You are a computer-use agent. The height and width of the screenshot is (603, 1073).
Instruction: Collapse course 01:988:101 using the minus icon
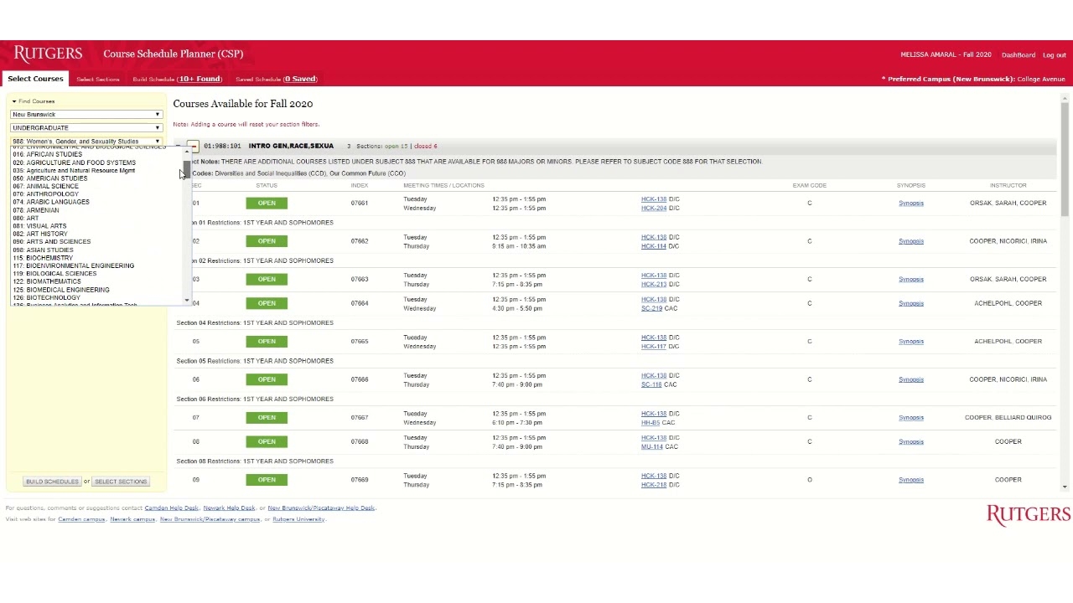coord(194,146)
